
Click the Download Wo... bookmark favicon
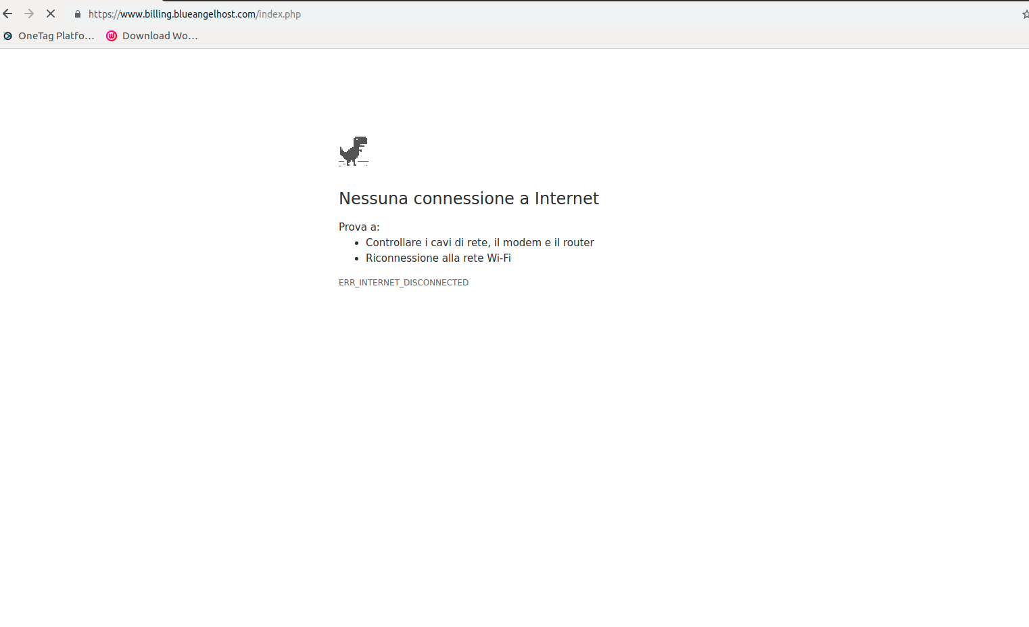click(112, 36)
